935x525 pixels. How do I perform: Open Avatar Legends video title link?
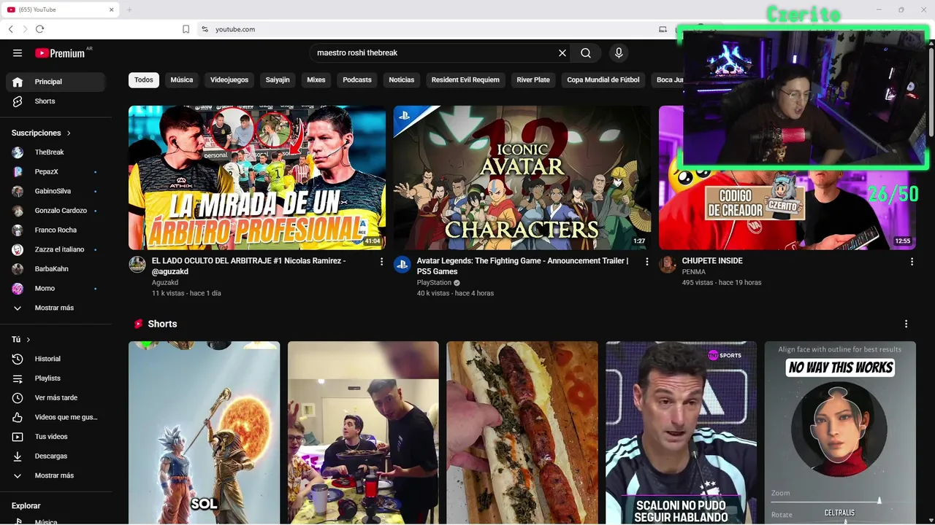point(522,266)
